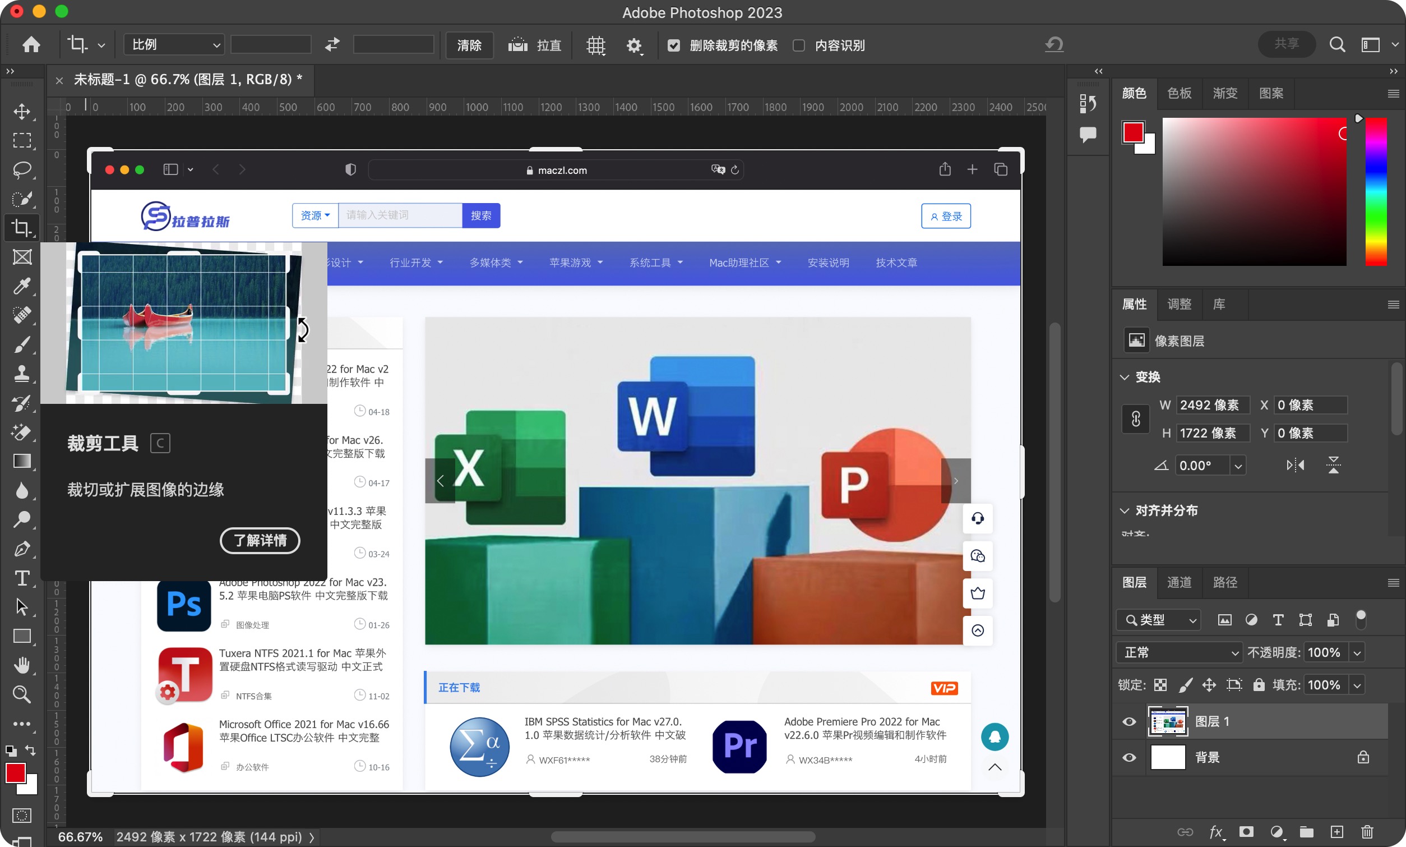Create a new layer with plus icon

(1337, 832)
